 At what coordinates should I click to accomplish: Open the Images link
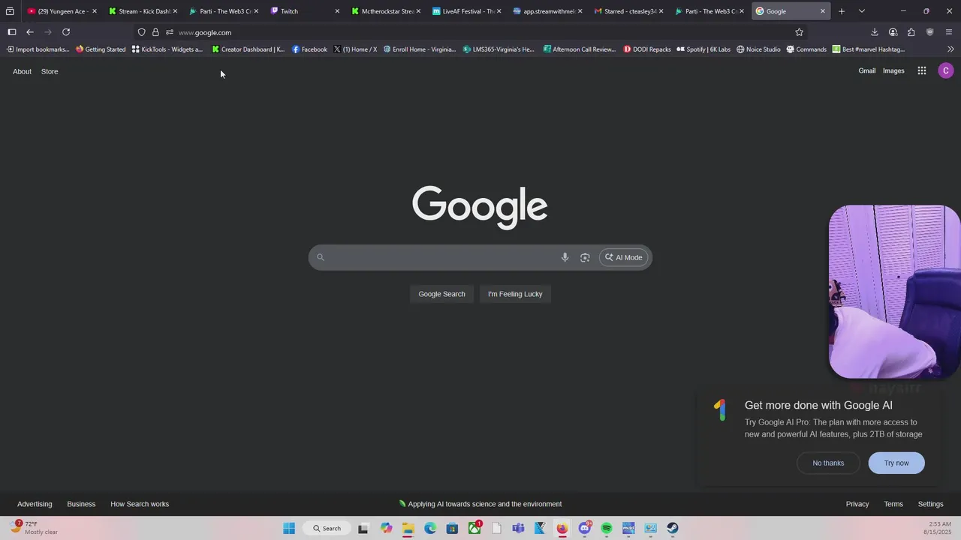tap(893, 70)
